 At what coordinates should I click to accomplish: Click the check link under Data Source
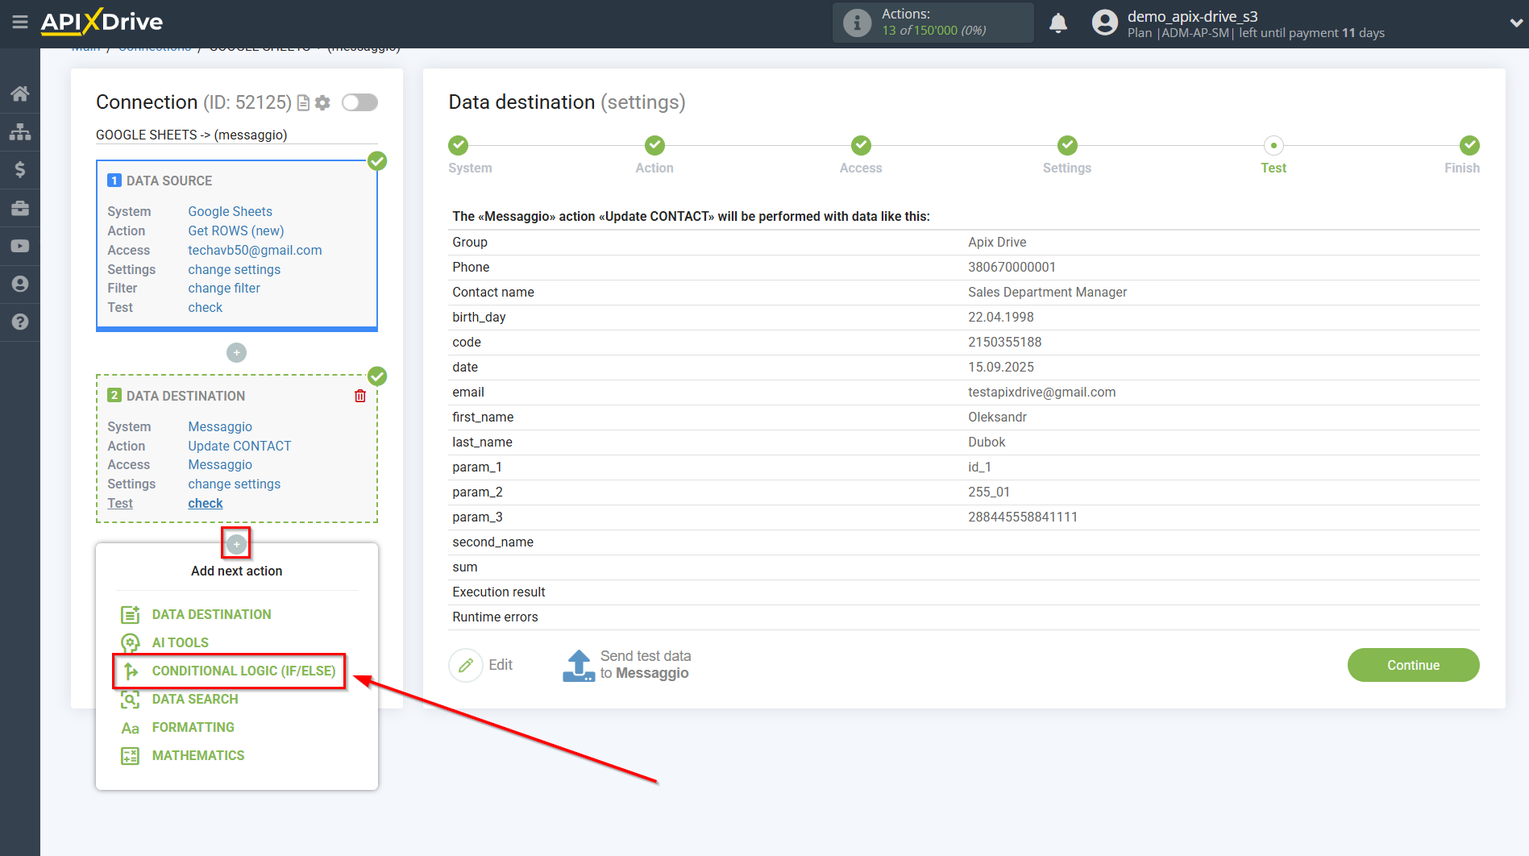(x=205, y=307)
